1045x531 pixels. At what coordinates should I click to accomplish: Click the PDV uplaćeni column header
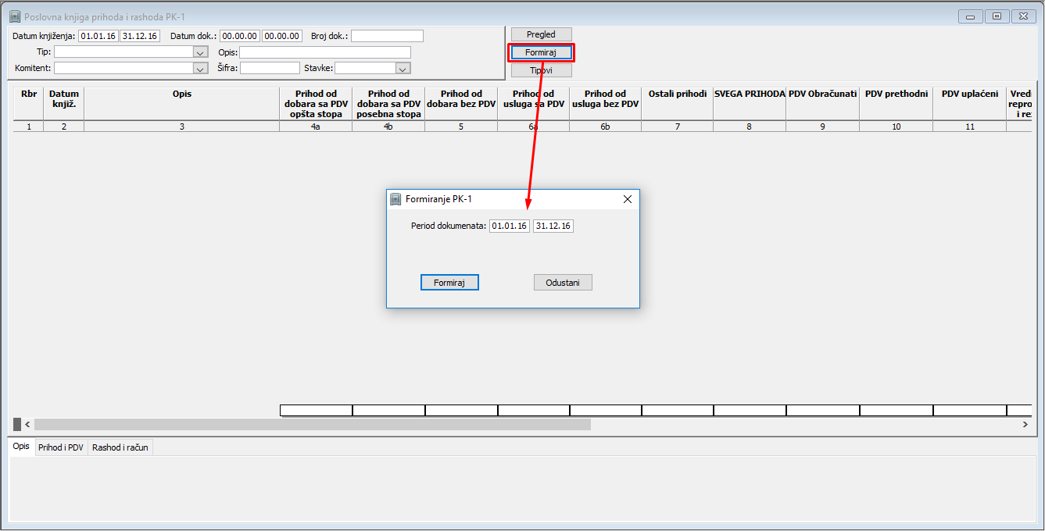(970, 104)
